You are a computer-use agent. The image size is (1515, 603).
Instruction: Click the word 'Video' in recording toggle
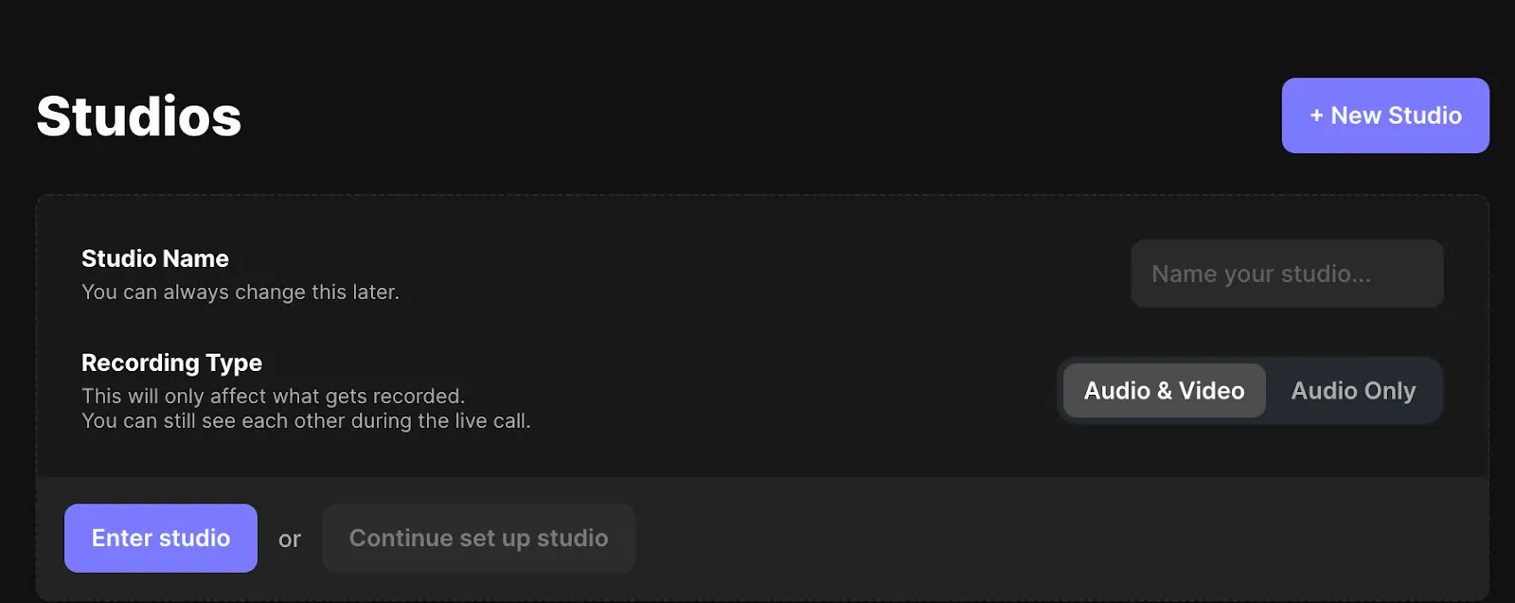tap(1211, 391)
